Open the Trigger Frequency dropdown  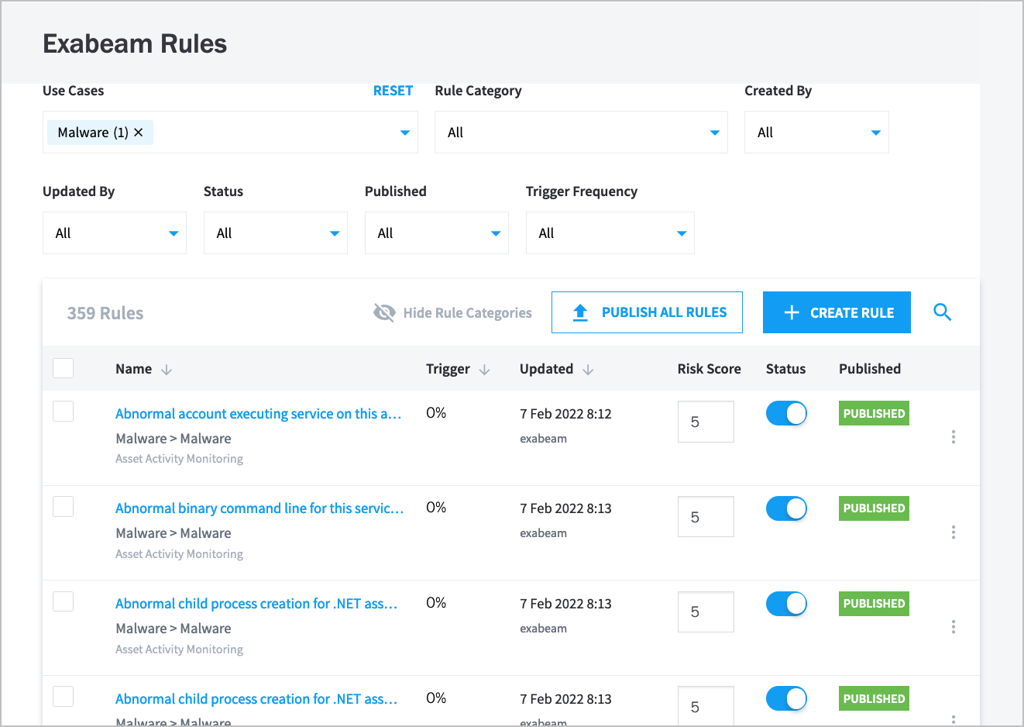610,233
